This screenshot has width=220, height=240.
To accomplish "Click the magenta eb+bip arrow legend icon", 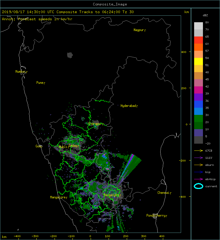I will pyautogui.click(x=198, y=179).
